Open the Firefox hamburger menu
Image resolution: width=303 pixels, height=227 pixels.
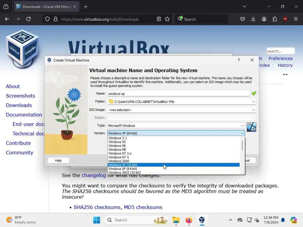tap(296, 19)
